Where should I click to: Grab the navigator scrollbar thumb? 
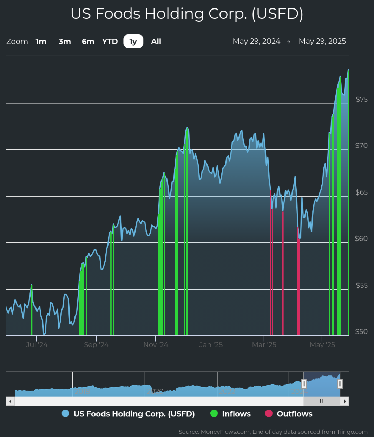322,401
